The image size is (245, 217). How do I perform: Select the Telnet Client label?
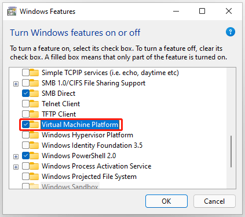coord(61,104)
